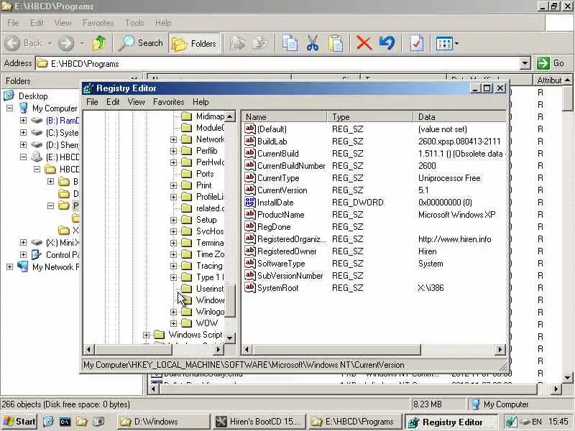Open Explorer's Tools menu
Image resolution: width=575 pixels, height=431 pixels.
pyautogui.click(x=134, y=23)
